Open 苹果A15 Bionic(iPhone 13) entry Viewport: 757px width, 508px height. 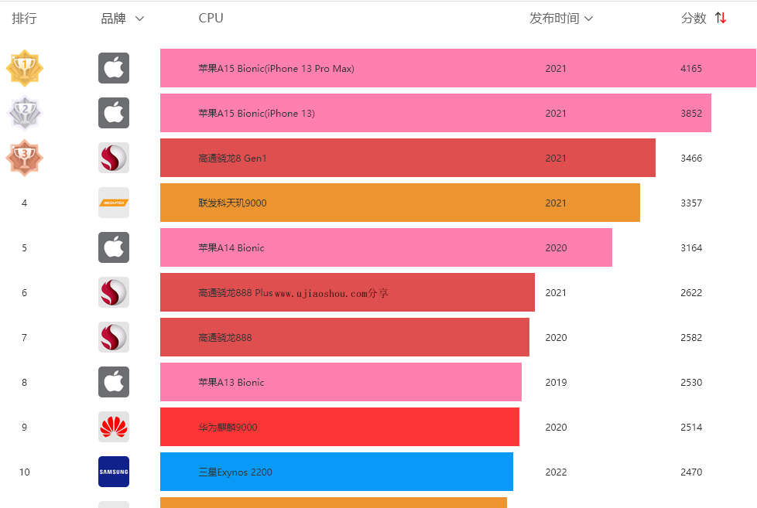point(256,113)
